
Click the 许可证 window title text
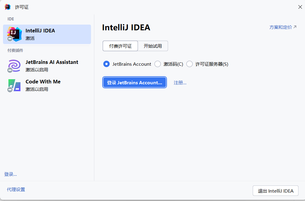point(22,7)
